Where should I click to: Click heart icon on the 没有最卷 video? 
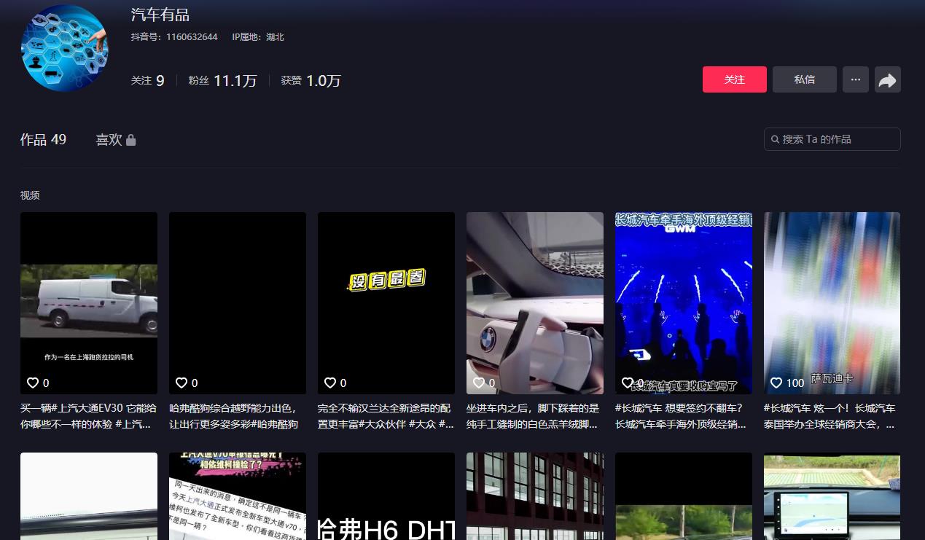(x=330, y=383)
